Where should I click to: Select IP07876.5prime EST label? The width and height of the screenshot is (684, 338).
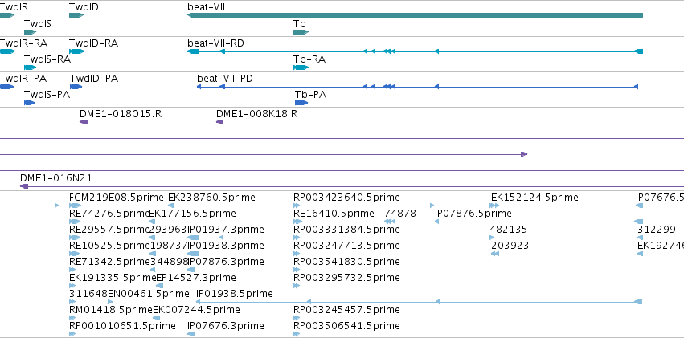[473, 214]
